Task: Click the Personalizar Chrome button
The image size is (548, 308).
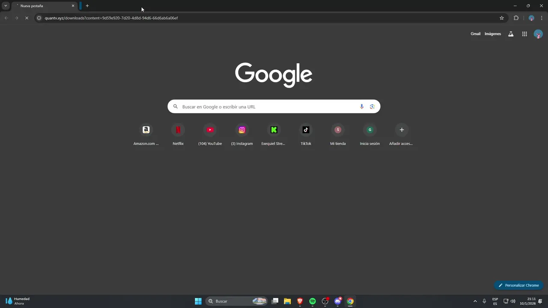Action: [x=518, y=285]
